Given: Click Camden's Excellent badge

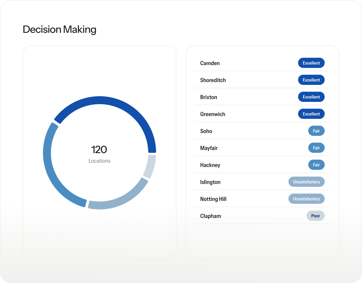Looking at the screenshot, I should (x=311, y=63).
